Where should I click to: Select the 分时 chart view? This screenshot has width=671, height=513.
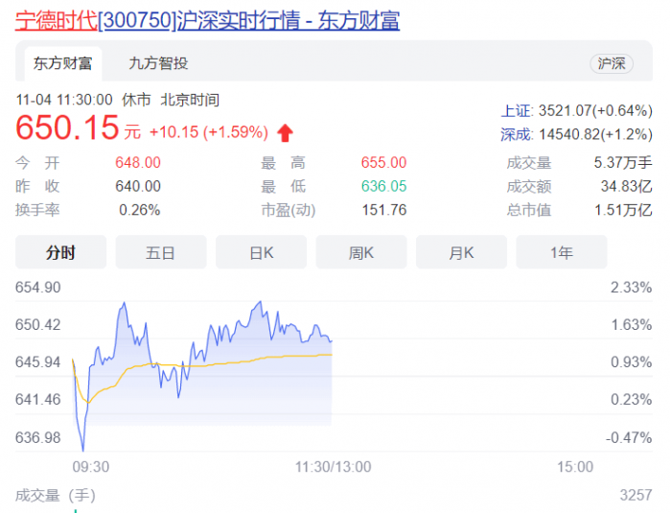point(60,253)
